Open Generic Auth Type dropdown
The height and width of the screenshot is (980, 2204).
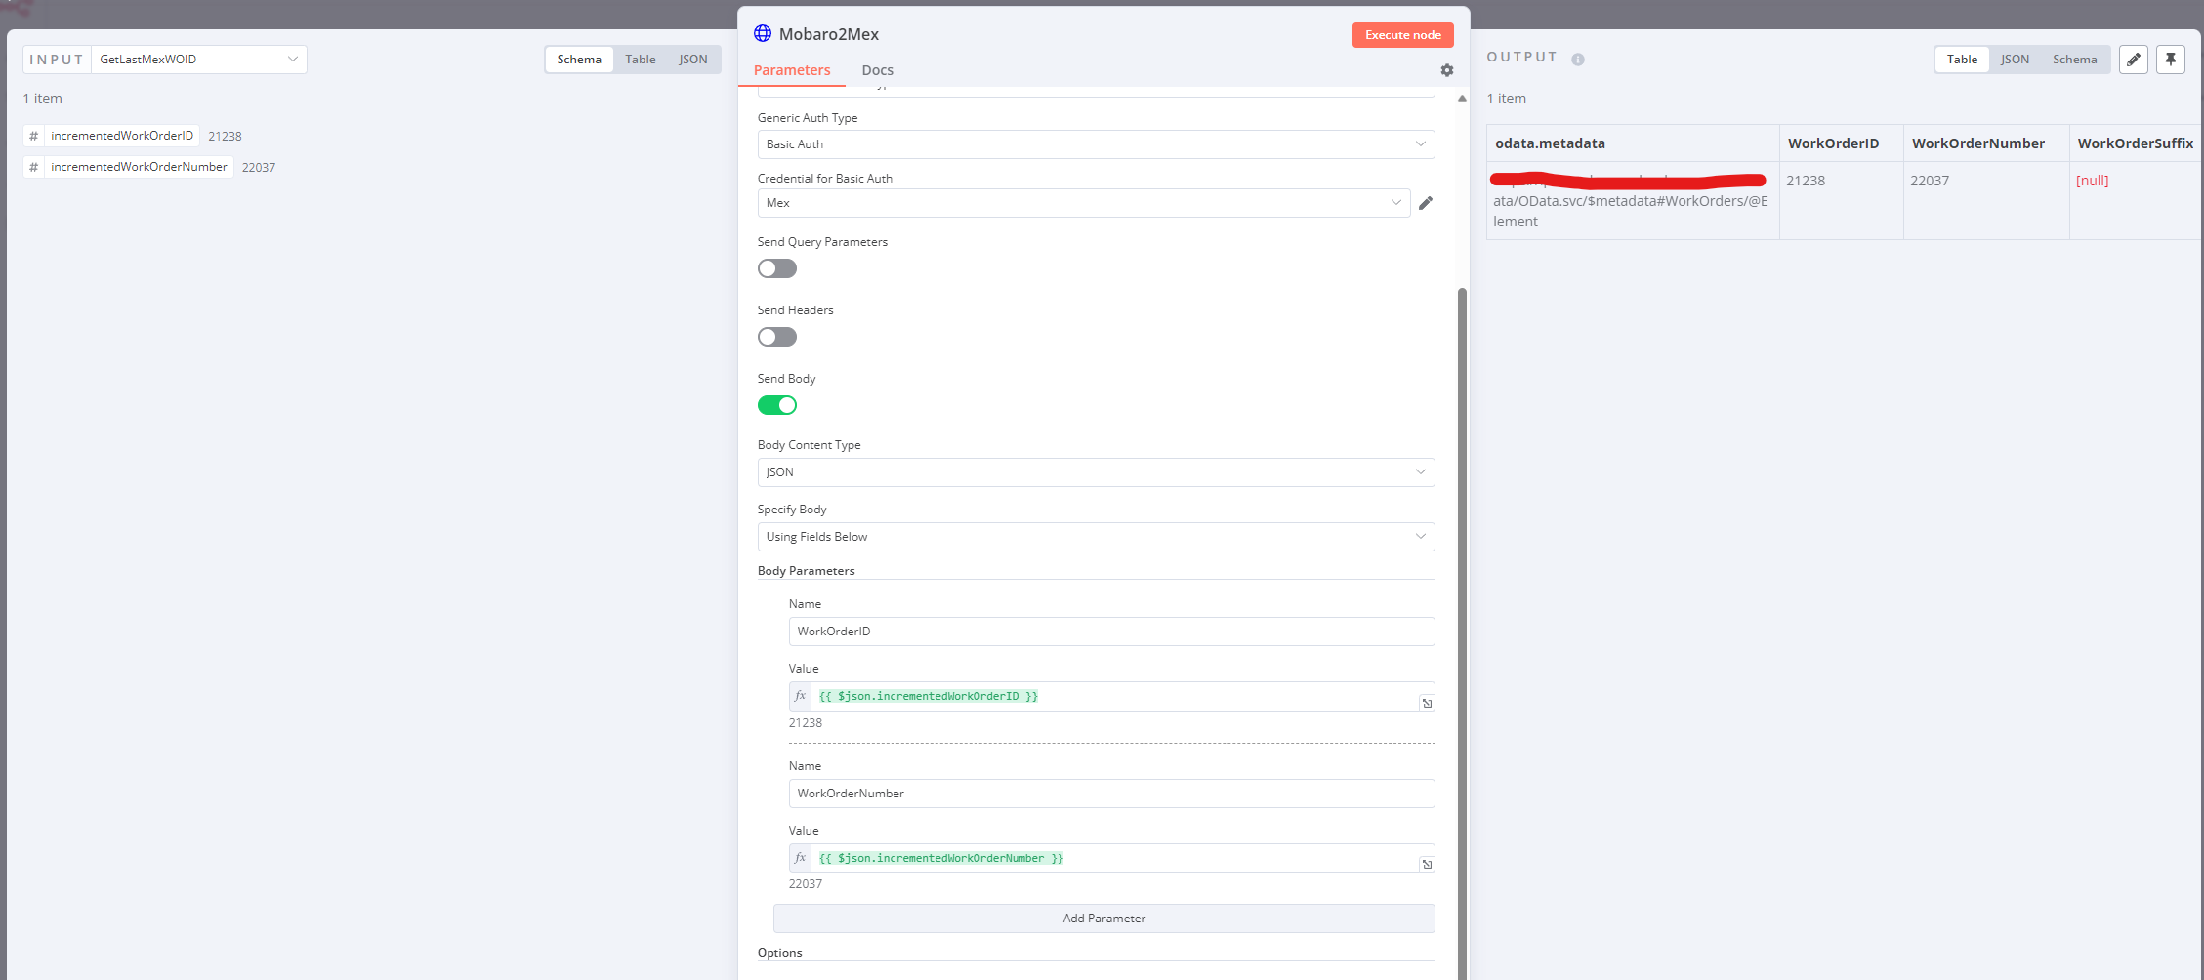[1095, 144]
